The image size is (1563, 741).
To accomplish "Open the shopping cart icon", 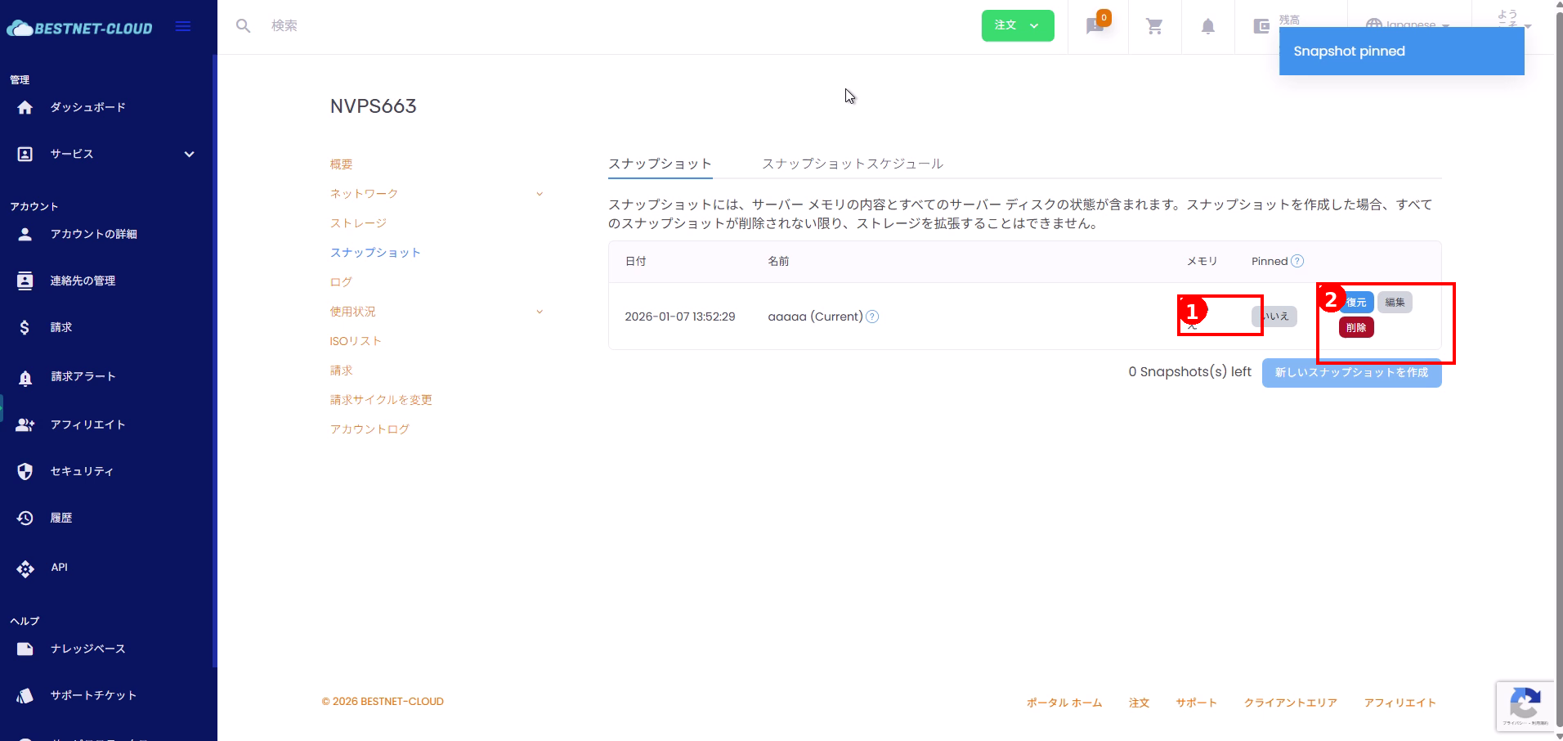I will point(1154,27).
